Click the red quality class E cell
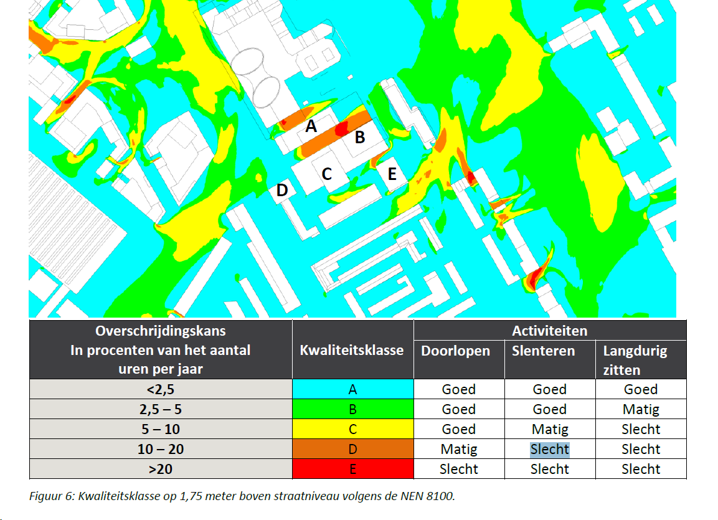Image resolution: width=718 pixels, height=520 pixels. click(x=352, y=469)
